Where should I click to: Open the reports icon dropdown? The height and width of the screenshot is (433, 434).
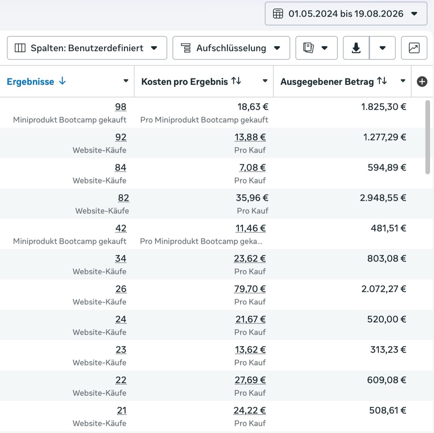(316, 48)
